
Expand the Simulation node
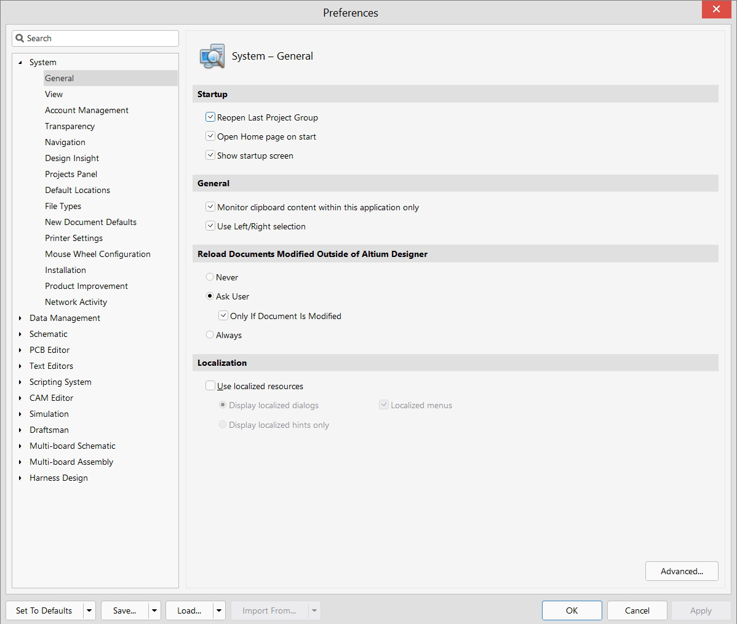(x=20, y=414)
